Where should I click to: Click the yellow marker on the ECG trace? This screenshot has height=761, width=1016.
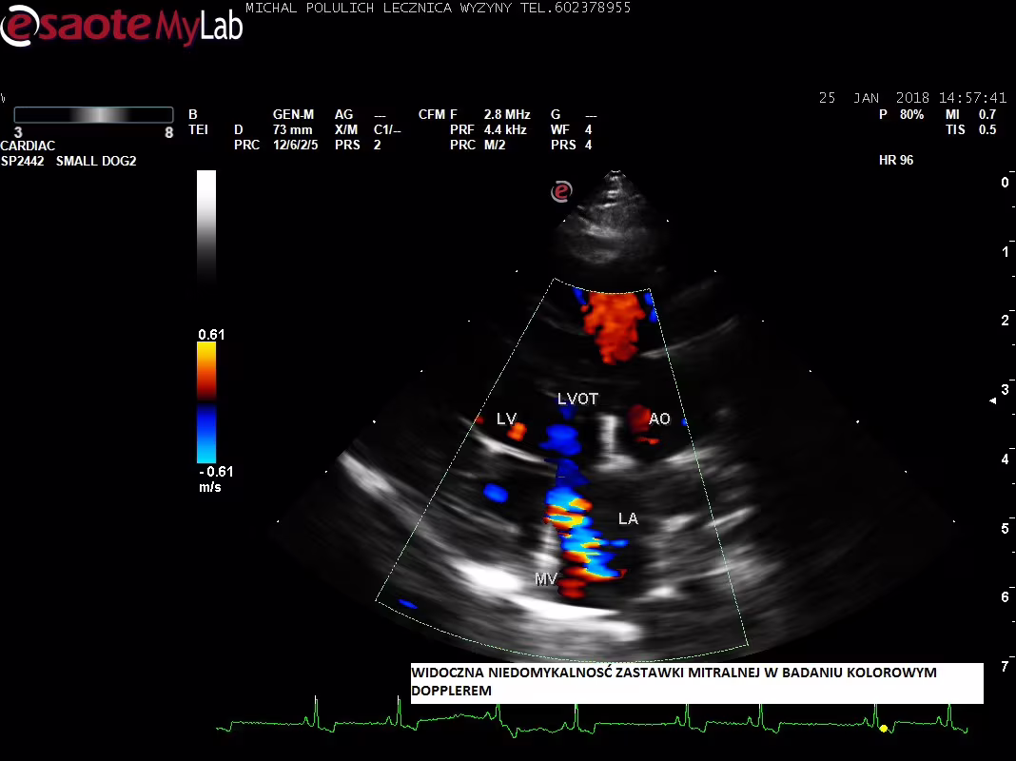[884, 728]
